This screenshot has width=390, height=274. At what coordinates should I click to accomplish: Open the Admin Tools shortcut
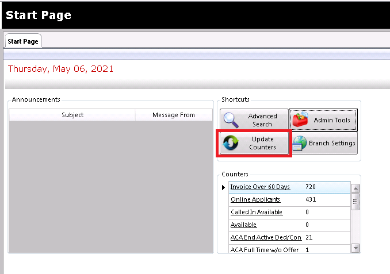pos(323,119)
